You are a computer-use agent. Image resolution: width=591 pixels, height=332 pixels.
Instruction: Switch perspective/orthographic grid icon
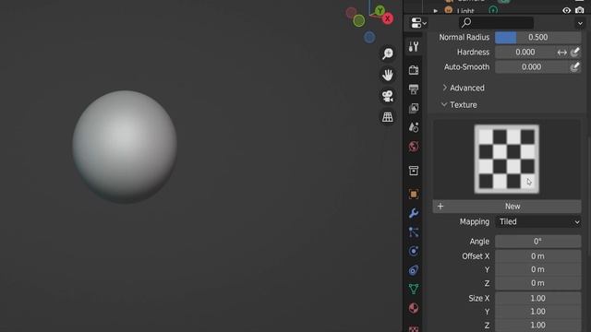click(388, 117)
